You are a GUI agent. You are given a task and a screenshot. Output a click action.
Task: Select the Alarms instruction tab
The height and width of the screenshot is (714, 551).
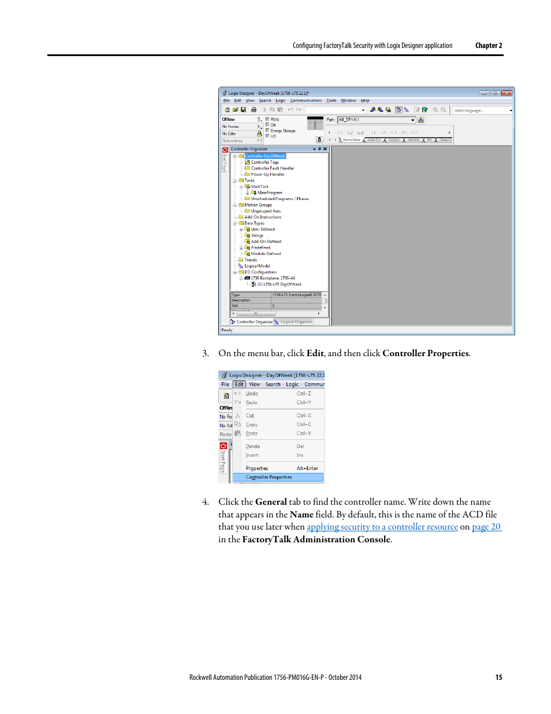pyautogui.click(x=414, y=140)
